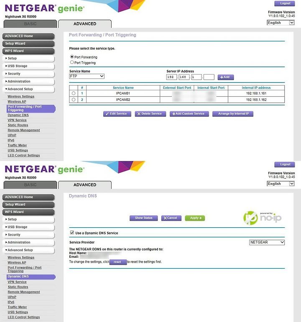Image resolution: width=301 pixels, height=322 pixels.
Task: Expand Security in lower sidebar
Action: tap(28, 235)
